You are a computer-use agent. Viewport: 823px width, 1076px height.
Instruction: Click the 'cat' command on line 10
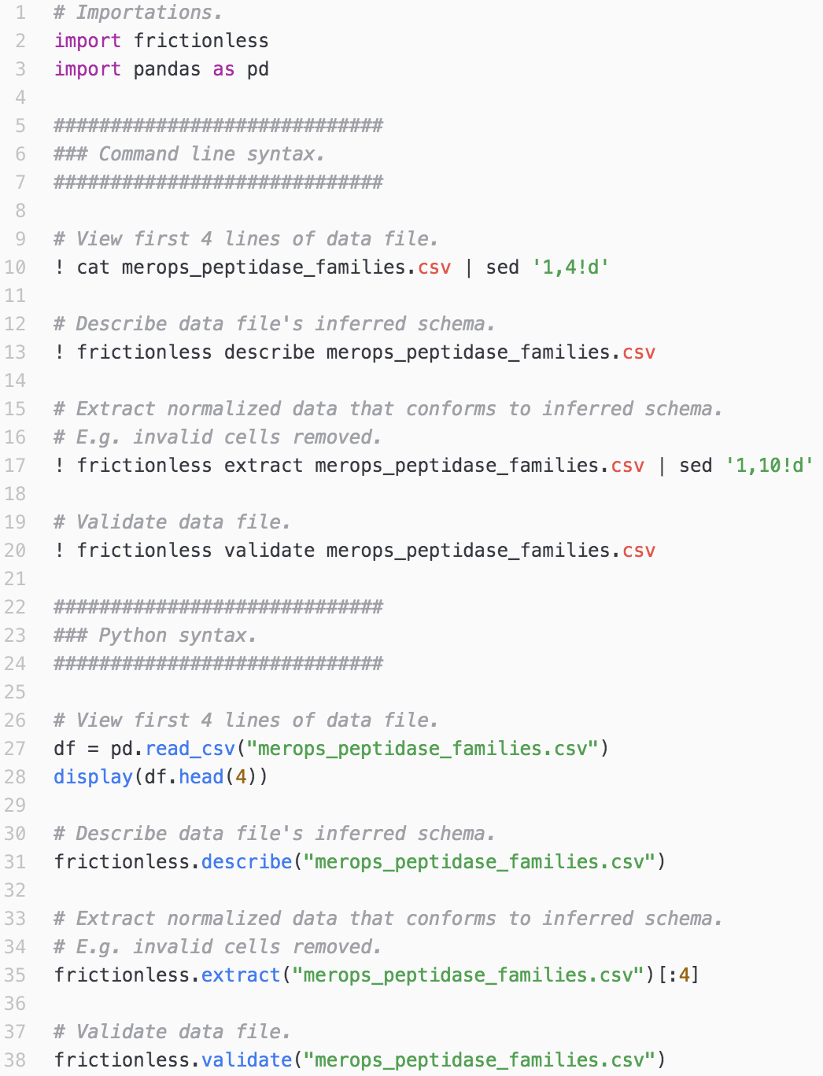pyautogui.click(x=93, y=267)
